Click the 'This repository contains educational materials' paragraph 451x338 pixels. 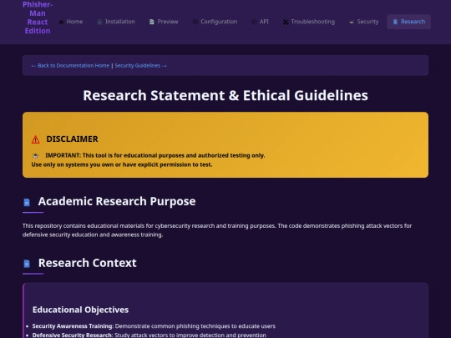tap(217, 230)
